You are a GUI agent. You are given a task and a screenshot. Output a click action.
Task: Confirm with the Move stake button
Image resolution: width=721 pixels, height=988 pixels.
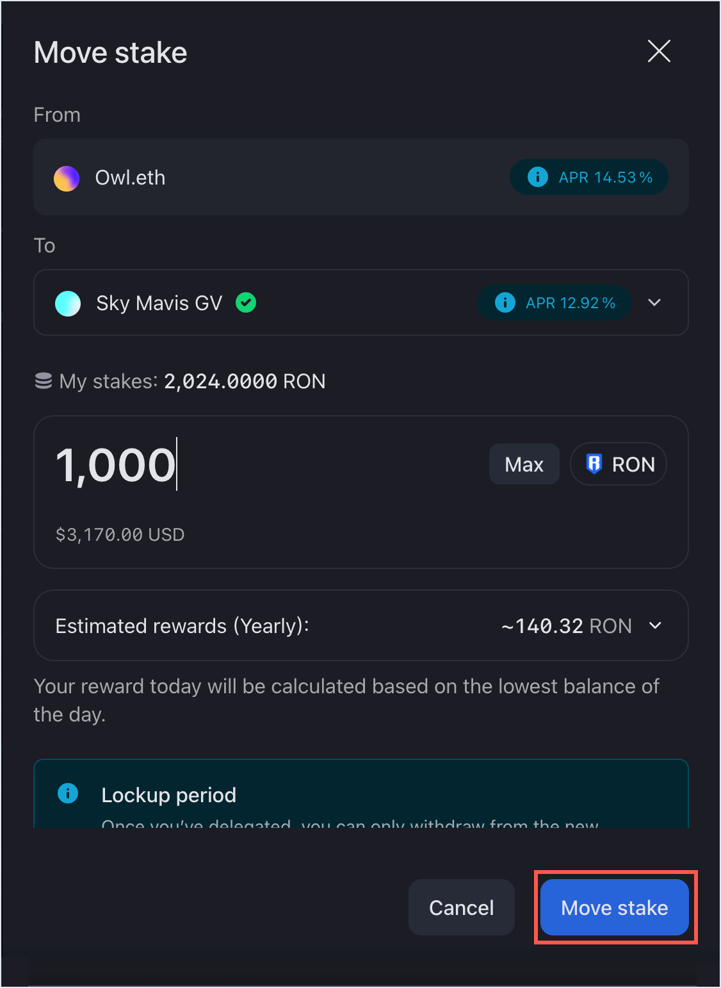click(614, 907)
